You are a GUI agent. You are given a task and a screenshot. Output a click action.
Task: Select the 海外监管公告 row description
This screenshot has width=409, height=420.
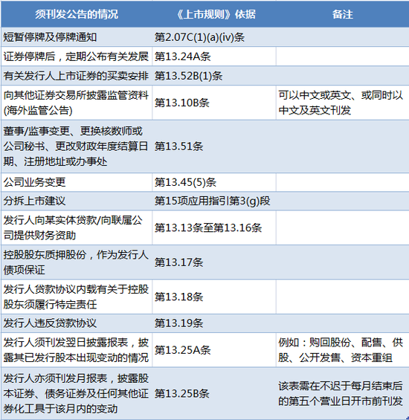click(77, 103)
